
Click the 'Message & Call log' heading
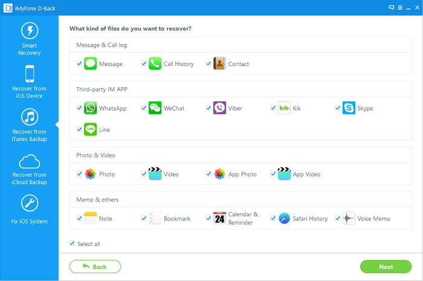[102, 45]
